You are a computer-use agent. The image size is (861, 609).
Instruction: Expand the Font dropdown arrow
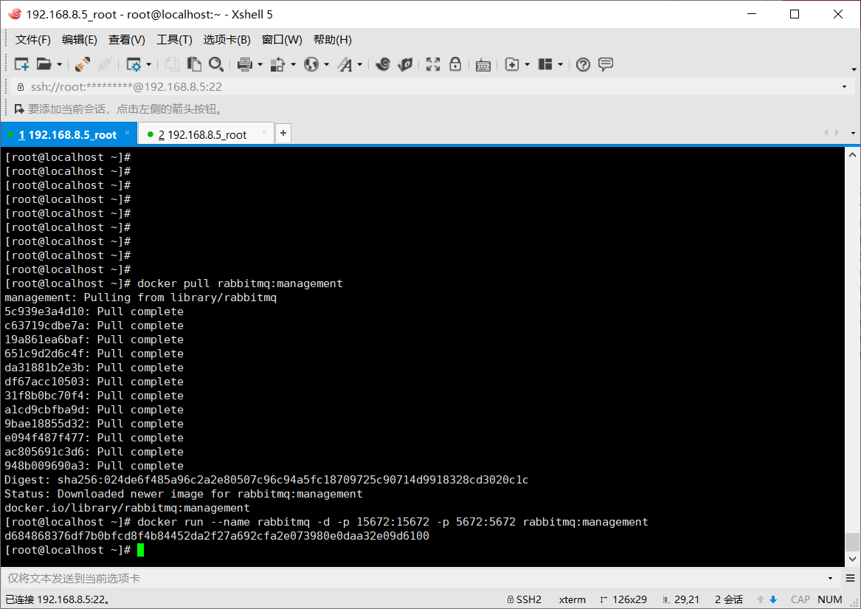pyautogui.click(x=359, y=65)
